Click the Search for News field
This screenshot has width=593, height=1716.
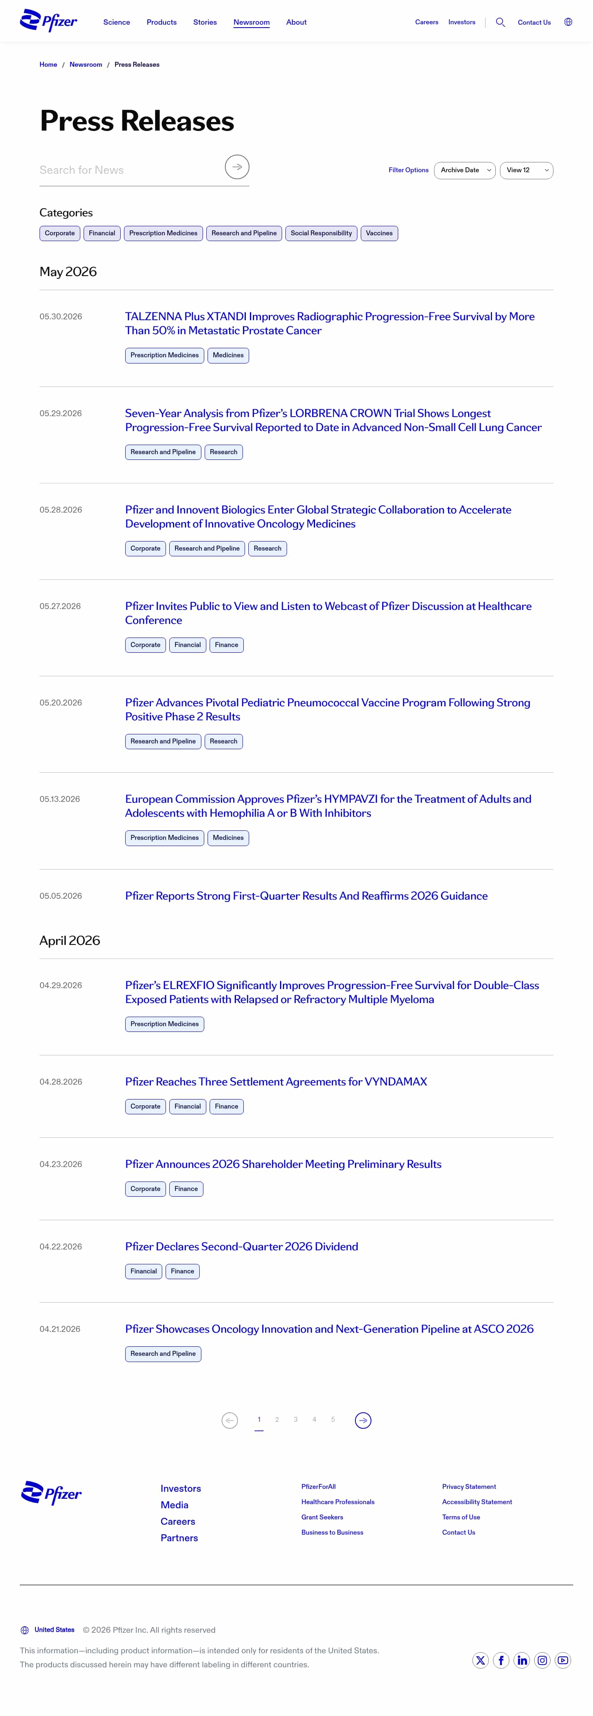click(130, 171)
